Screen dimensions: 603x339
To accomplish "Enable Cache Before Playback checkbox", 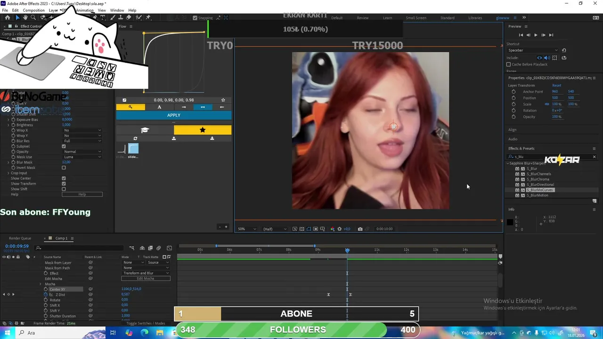I will [x=508, y=65].
